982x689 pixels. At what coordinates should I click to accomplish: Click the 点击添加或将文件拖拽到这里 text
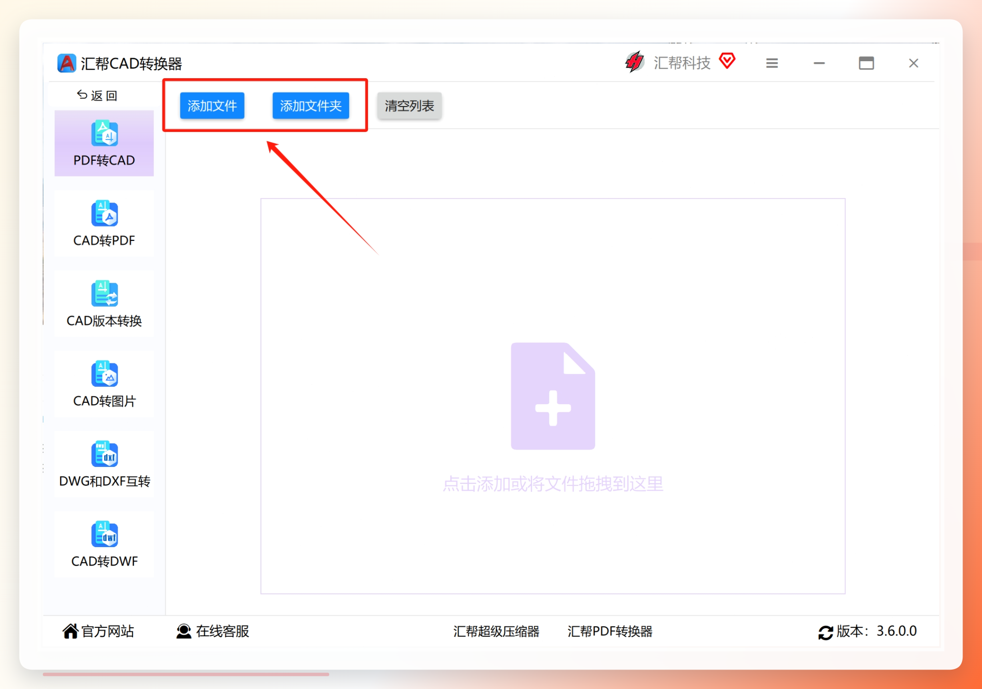[553, 484]
